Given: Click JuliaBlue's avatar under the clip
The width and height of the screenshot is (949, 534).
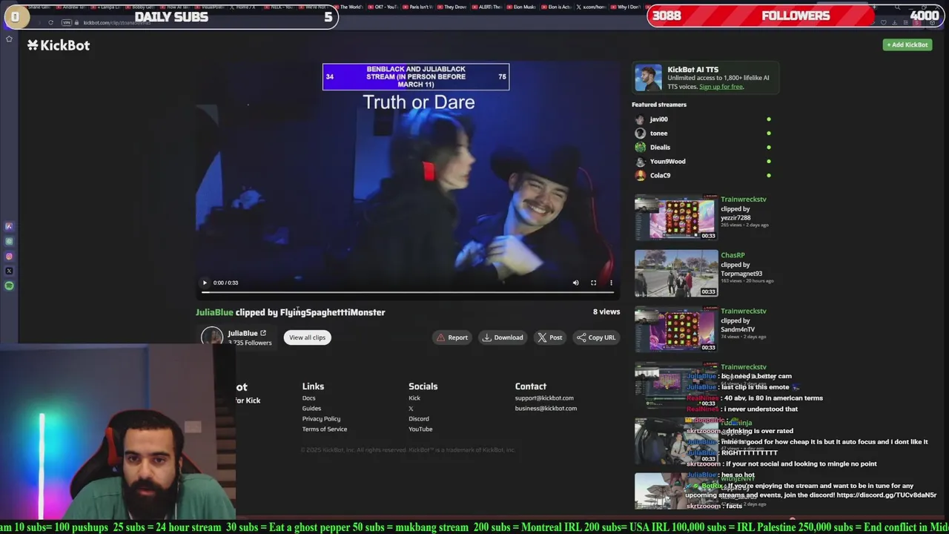Looking at the screenshot, I should click(212, 337).
